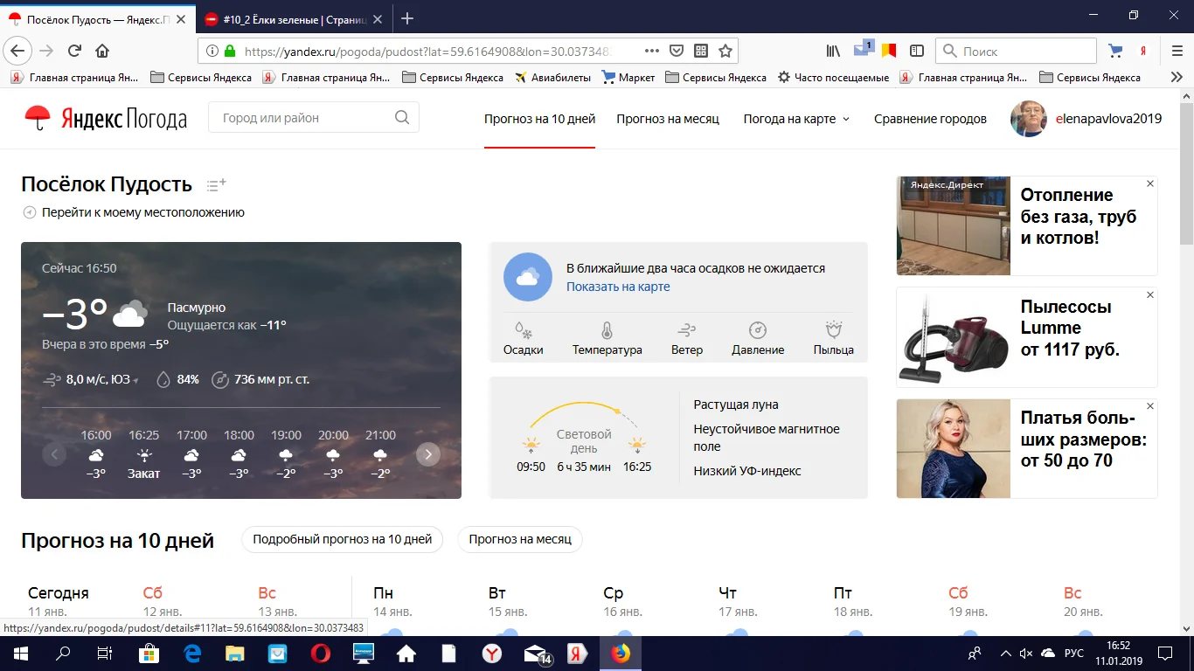Switch to Прогноз на месяц tab

point(668,119)
